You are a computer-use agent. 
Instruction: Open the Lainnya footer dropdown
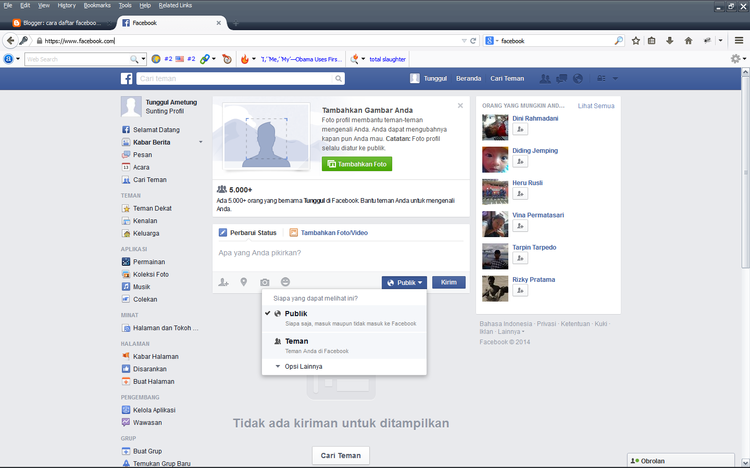(509, 331)
